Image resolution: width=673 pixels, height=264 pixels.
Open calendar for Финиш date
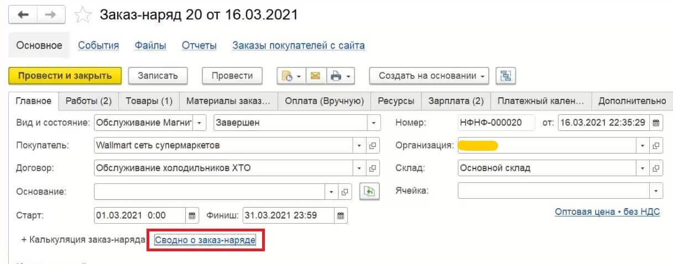click(x=341, y=215)
